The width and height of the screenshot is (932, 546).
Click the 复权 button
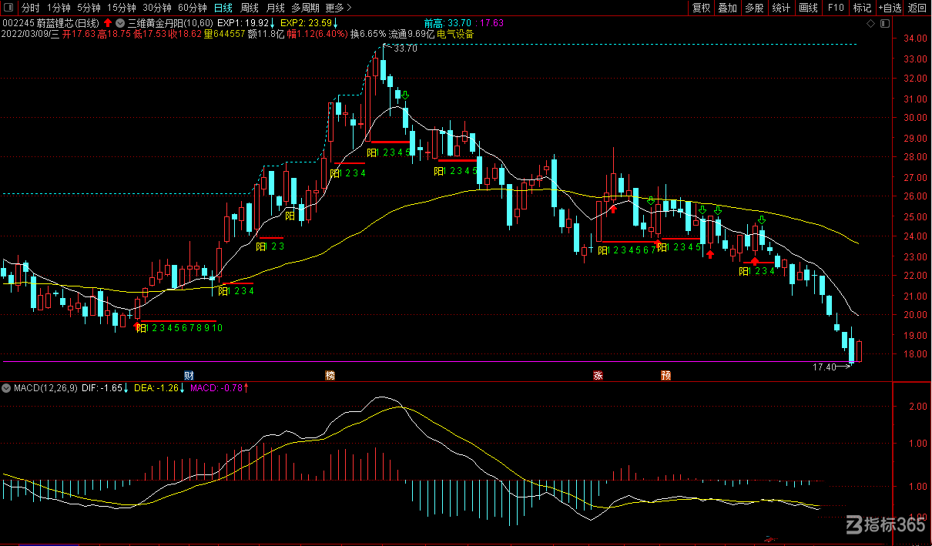[702, 8]
